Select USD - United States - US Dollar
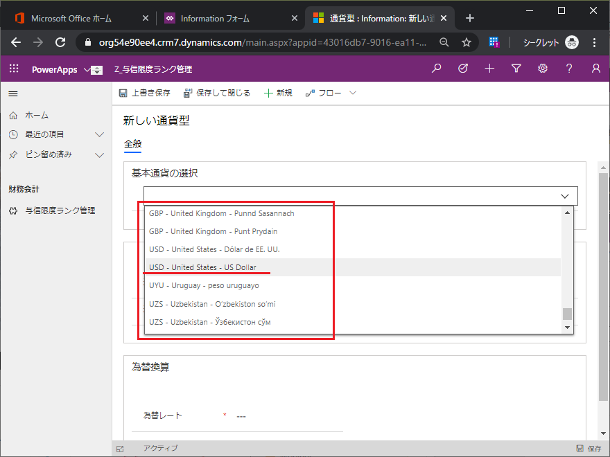This screenshot has height=457, width=610. pyautogui.click(x=353, y=267)
